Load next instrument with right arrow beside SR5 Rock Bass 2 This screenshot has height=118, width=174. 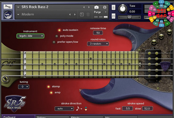pos(89,7)
